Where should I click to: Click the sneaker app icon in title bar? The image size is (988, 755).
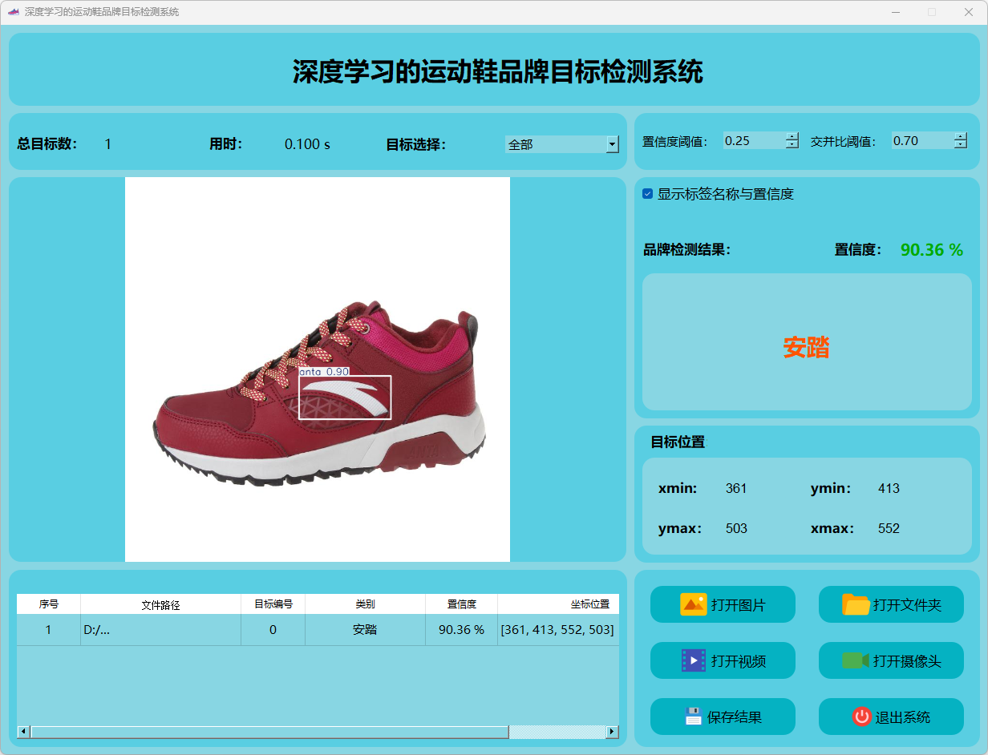pyautogui.click(x=13, y=12)
